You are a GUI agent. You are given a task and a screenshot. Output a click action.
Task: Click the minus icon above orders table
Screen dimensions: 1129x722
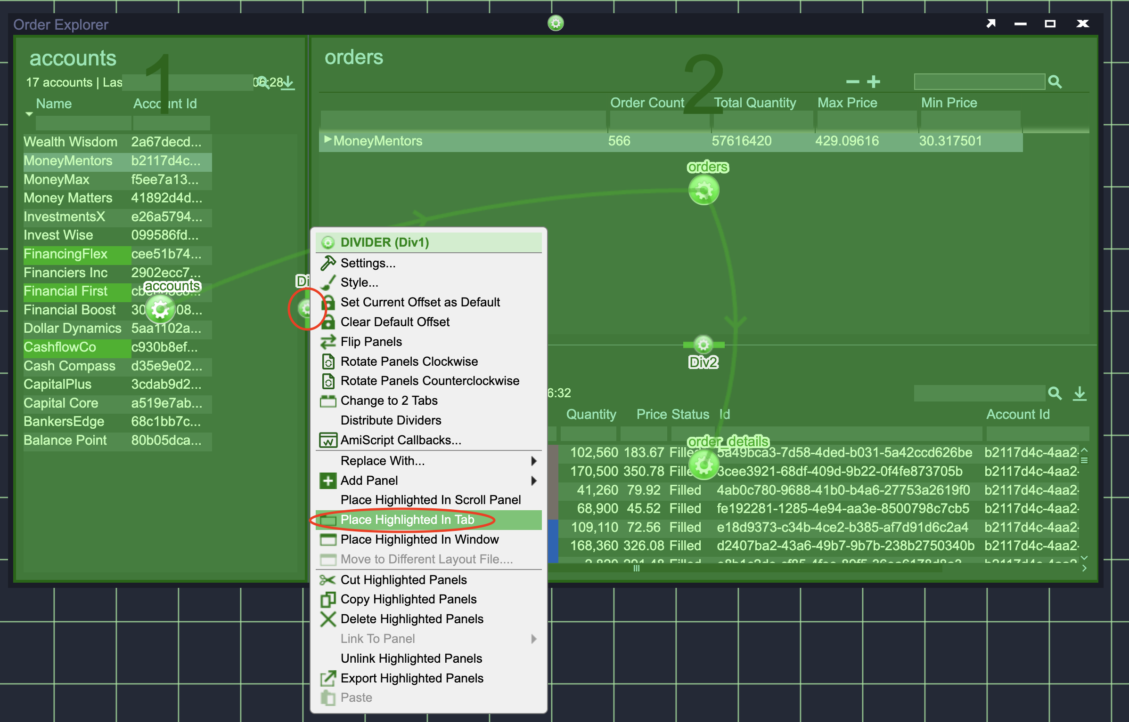[852, 82]
